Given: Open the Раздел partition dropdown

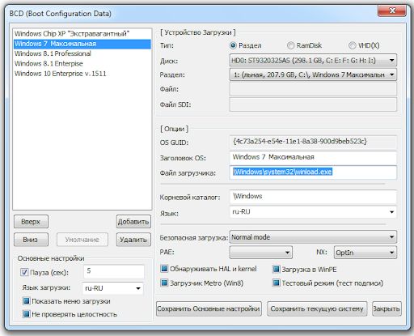Looking at the screenshot, I should [x=313, y=74].
